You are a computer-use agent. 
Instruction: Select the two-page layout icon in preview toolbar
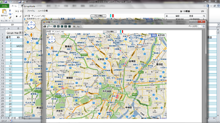pyautogui.click(x=58, y=26)
